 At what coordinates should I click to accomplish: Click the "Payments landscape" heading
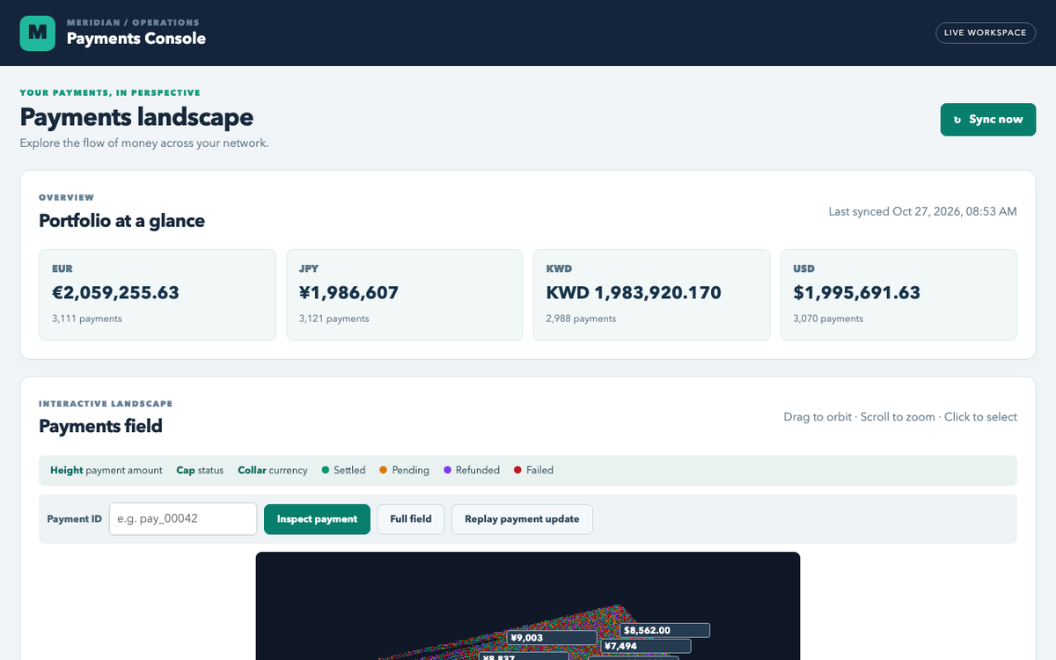point(136,117)
